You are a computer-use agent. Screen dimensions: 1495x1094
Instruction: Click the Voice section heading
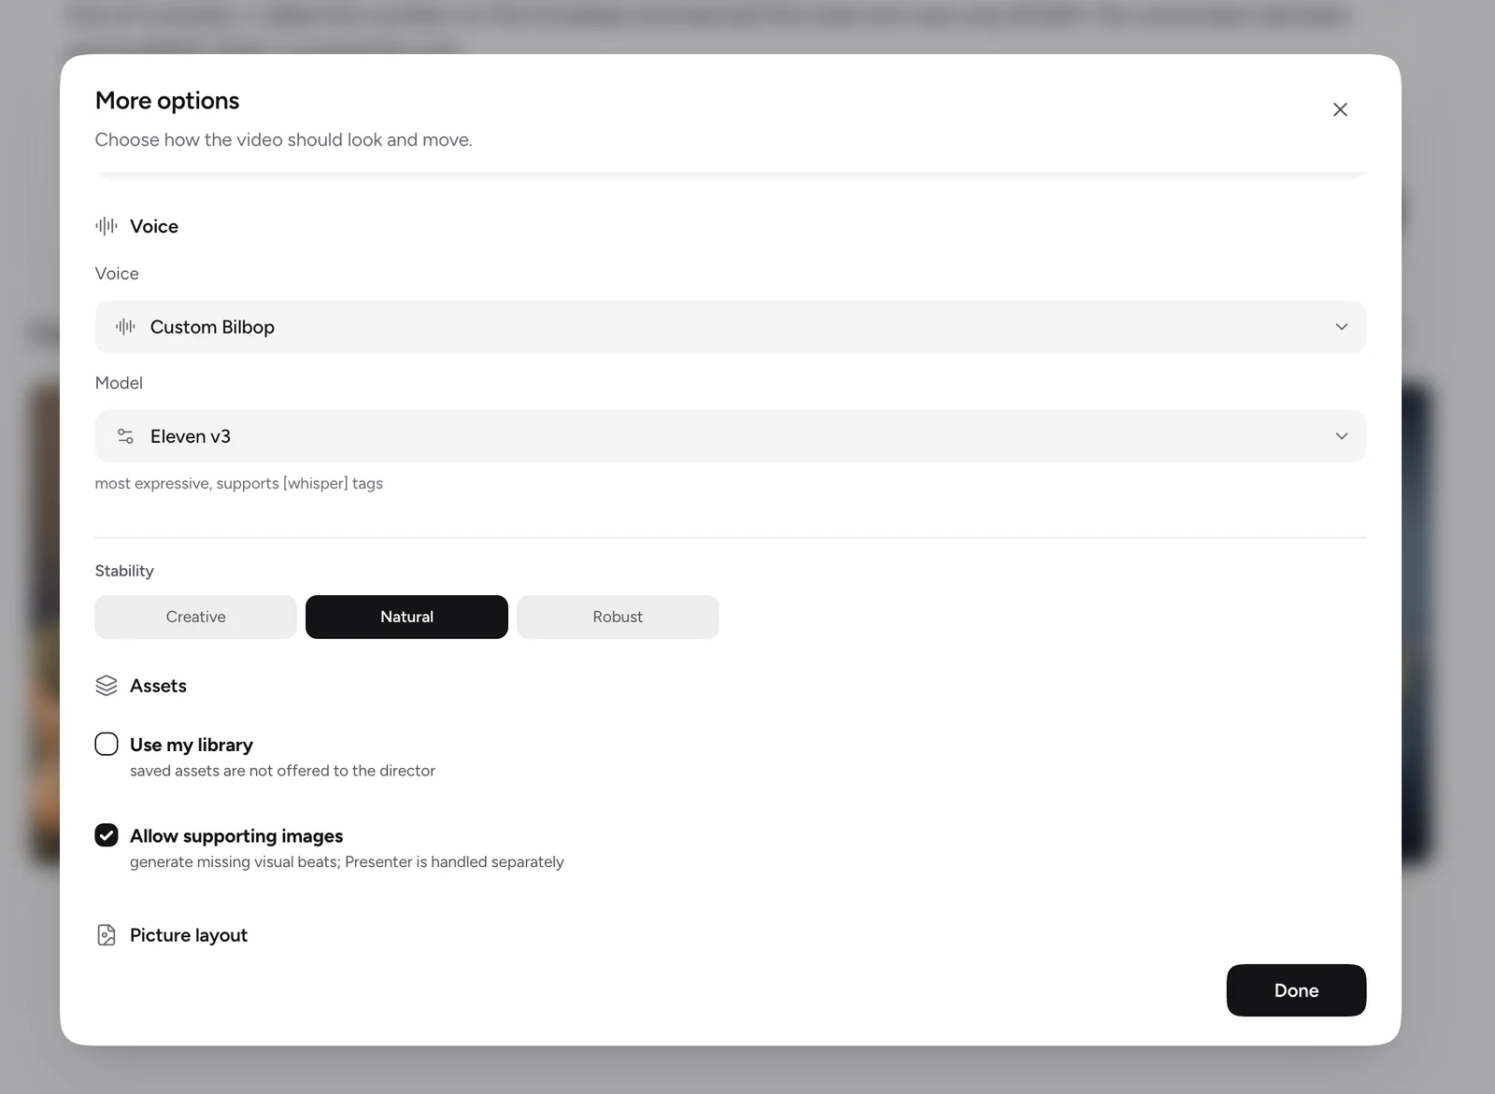pos(154,226)
